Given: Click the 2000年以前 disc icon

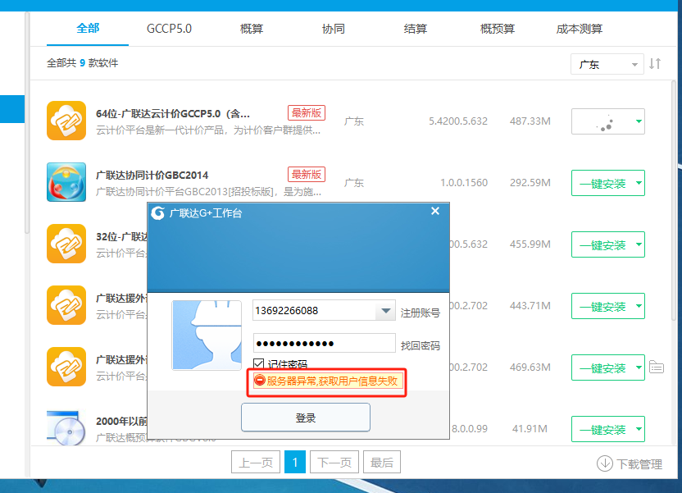Looking at the screenshot, I should [x=66, y=427].
